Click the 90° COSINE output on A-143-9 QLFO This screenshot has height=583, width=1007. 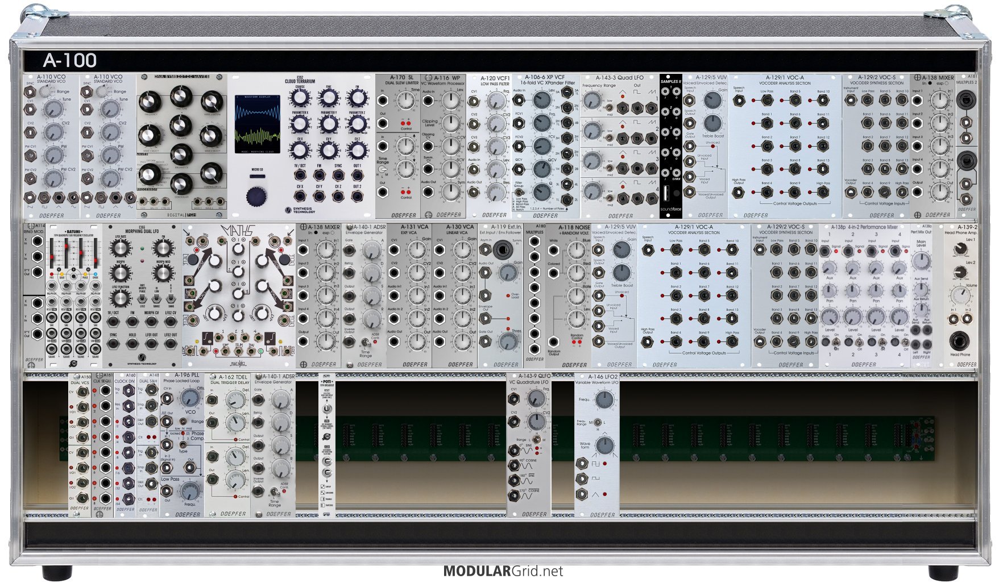pos(513,465)
